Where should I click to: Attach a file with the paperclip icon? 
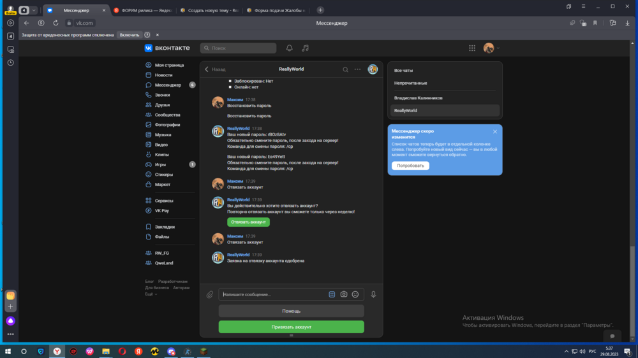click(x=209, y=294)
